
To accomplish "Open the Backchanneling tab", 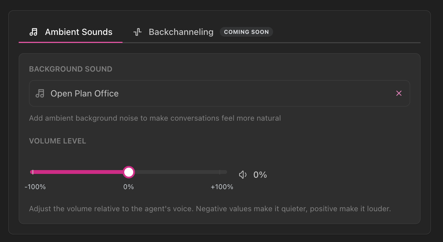I will click(181, 32).
